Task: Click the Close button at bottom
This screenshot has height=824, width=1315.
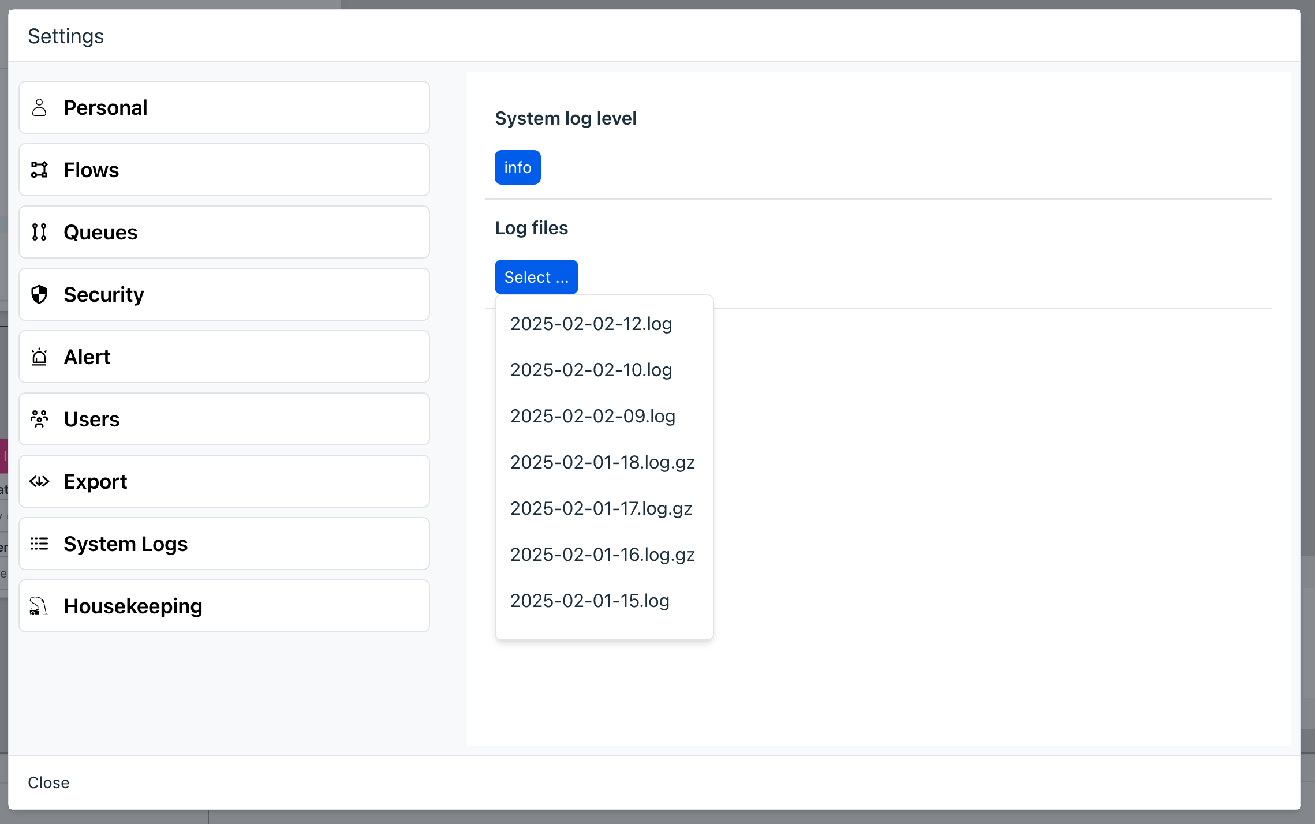Action: pyautogui.click(x=48, y=782)
